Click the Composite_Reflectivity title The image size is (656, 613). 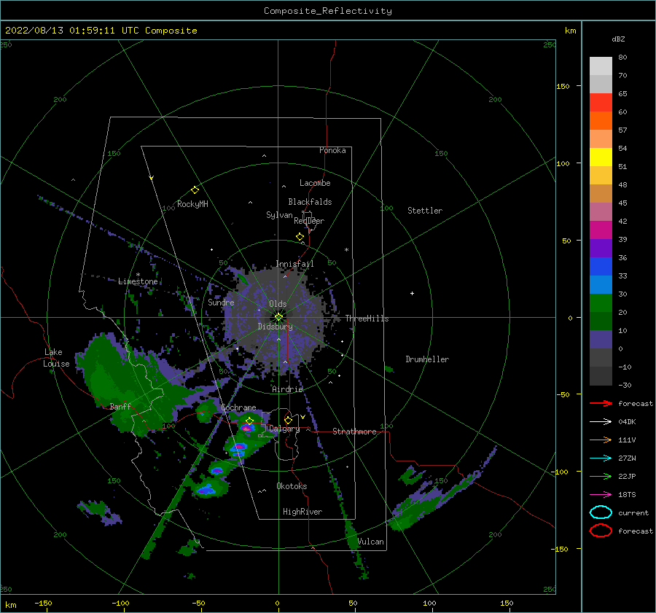(x=328, y=11)
